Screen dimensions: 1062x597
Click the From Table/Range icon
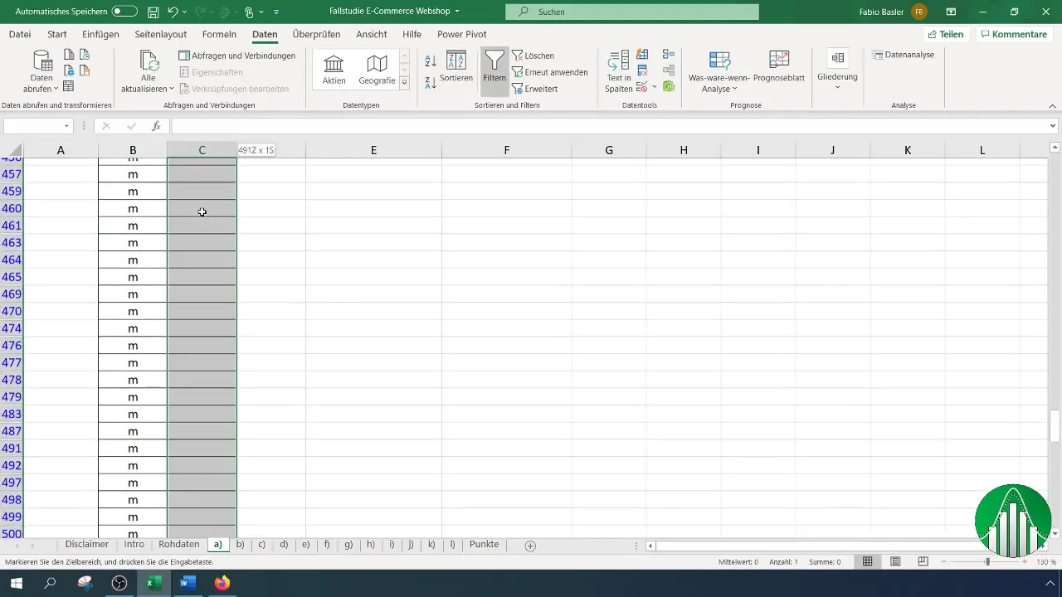point(69,86)
